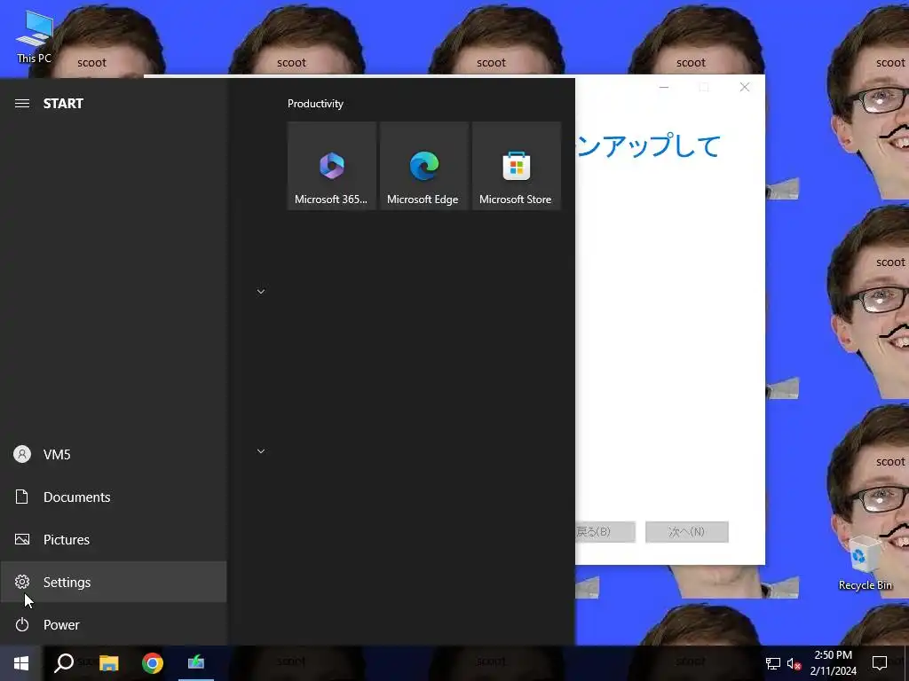The image size is (909, 681).
Task: Open Settings from Start menu
Action: 113,582
